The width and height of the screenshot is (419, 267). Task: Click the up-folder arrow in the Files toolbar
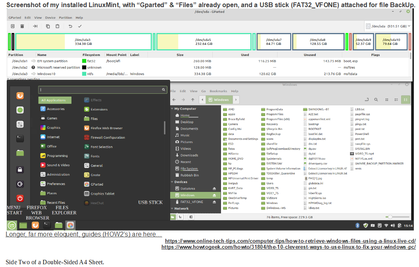click(x=193, y=100)
